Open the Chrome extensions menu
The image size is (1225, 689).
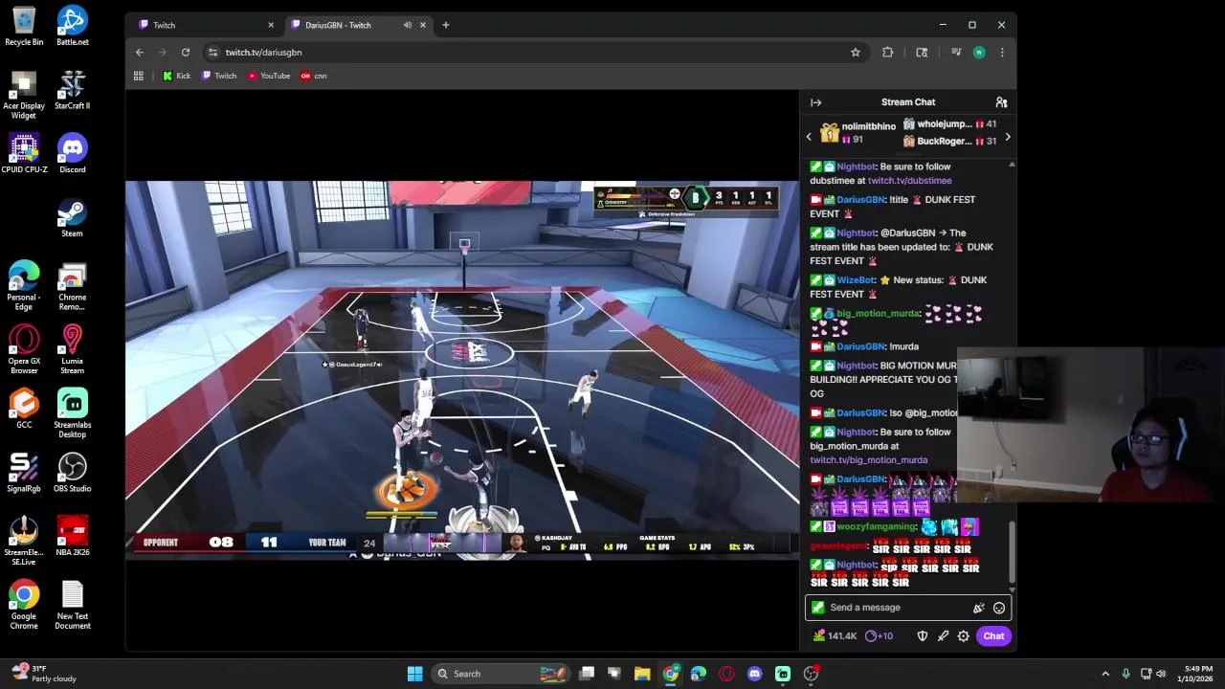coord(888,53)
